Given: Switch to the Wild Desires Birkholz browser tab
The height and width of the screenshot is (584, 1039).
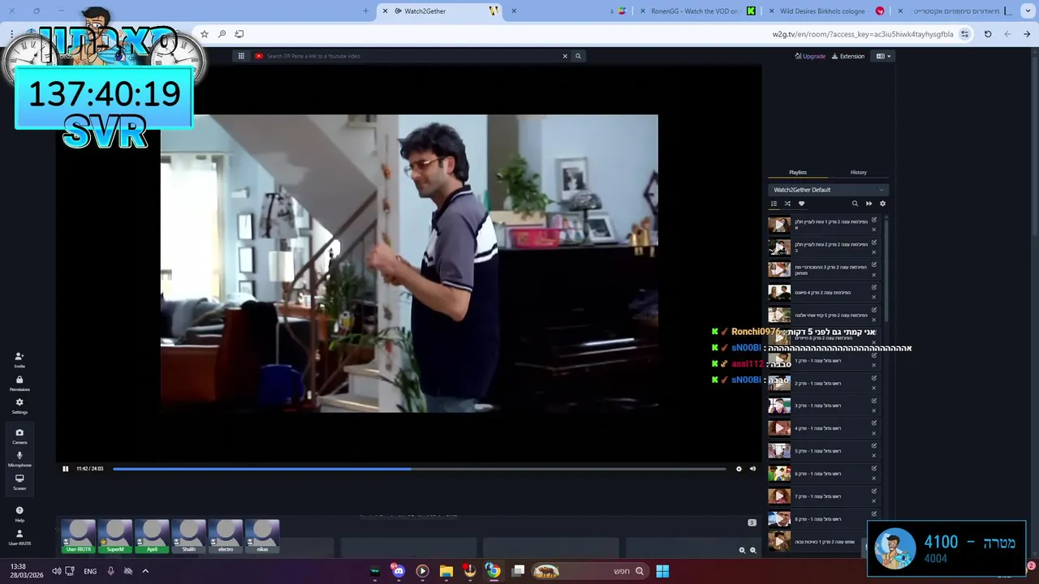Looking at the screenshot, I should (828, 11).
